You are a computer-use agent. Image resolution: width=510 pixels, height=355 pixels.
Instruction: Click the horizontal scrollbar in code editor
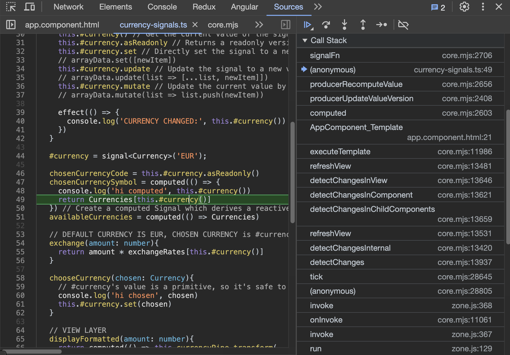[32, 352]
